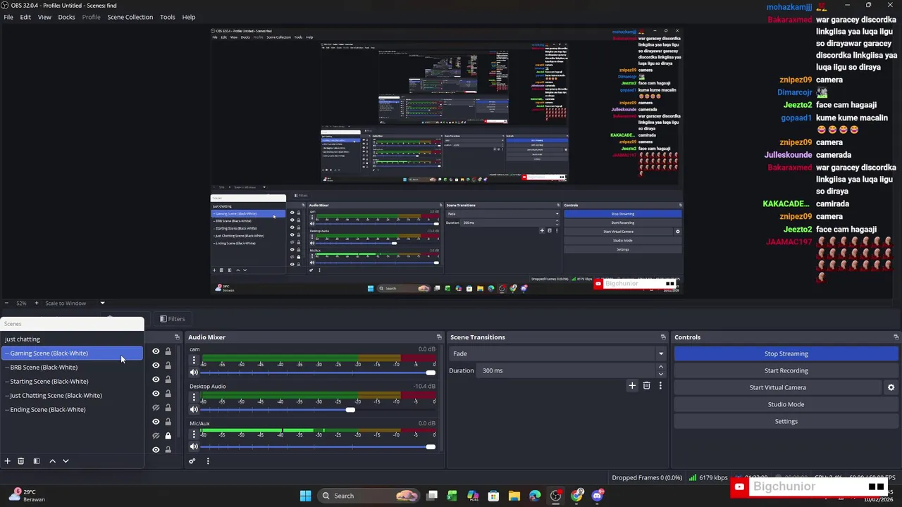
Task: Open the Help menu
Action: click(x=189, y=17)
